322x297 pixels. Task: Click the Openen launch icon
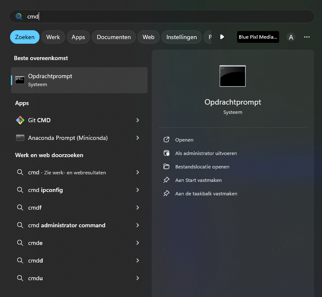click(166, 140)
